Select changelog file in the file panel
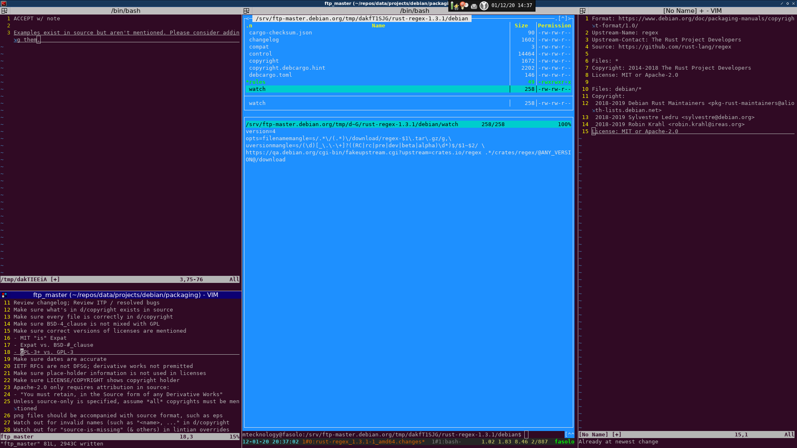Screen dimensions: 797x448 pos(264,40)
